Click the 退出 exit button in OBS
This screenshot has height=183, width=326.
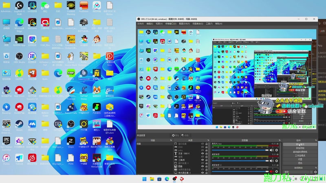click(x=300, y=163)
